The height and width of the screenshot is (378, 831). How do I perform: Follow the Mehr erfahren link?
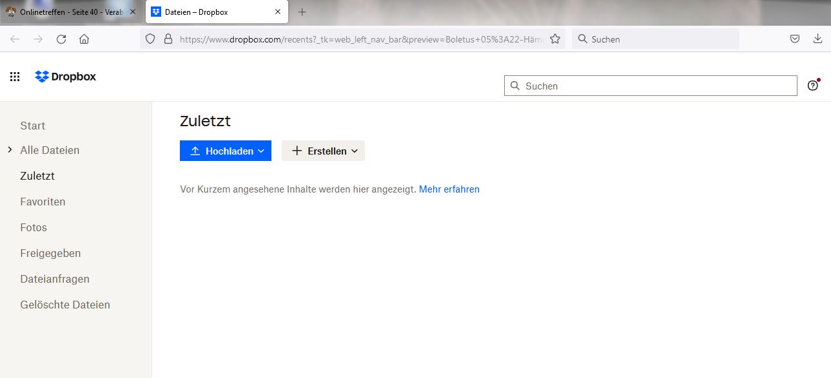click(449, 189)
